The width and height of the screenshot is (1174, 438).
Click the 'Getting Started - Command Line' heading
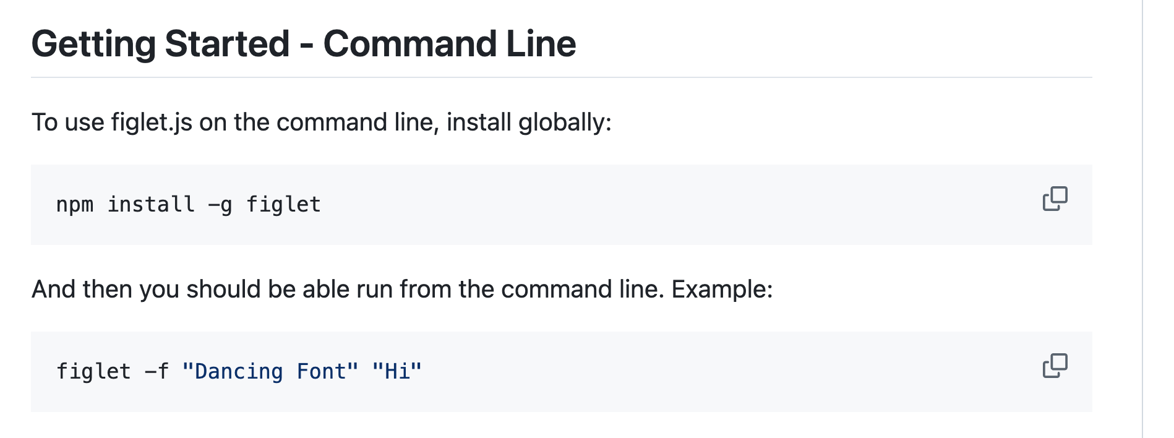click(x=304, y=43)
